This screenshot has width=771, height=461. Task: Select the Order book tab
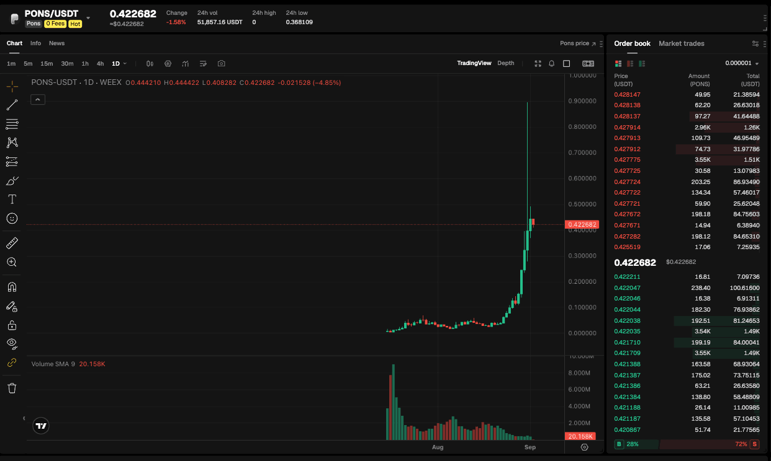(x=632, y=43)
